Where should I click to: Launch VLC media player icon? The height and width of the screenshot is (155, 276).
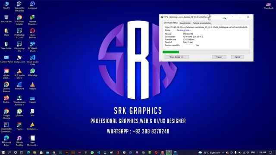[19, 74]
